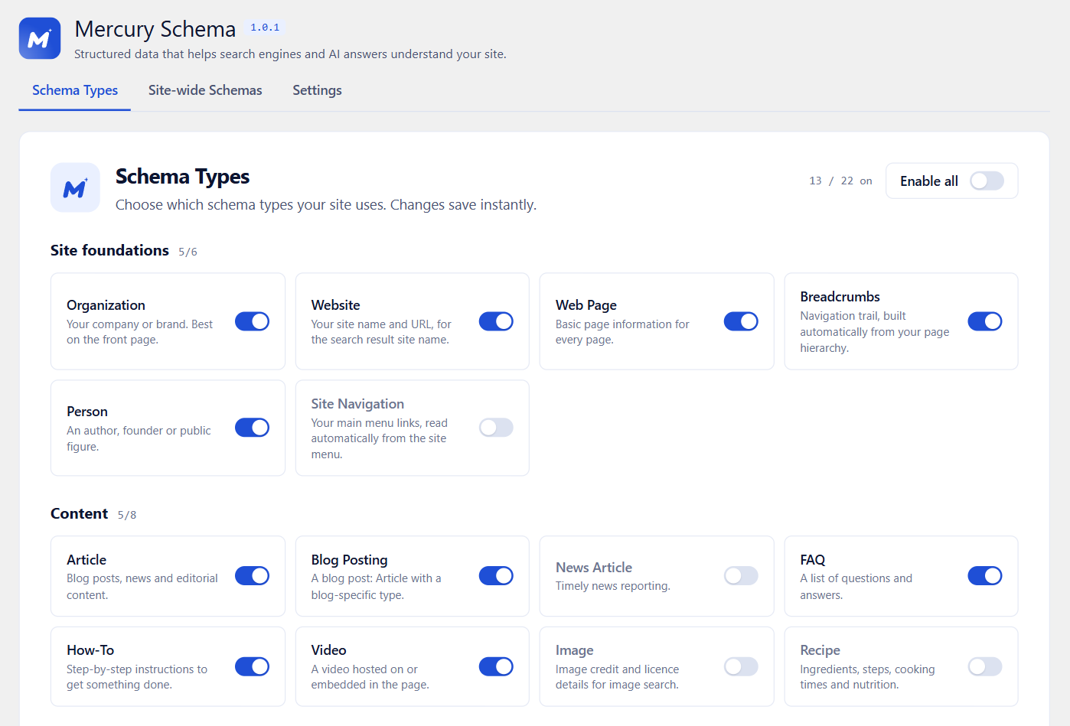This screenshot has width=1070, height=726.
Task: Click 'A list of questions and answers.' text
Action: 856,587
